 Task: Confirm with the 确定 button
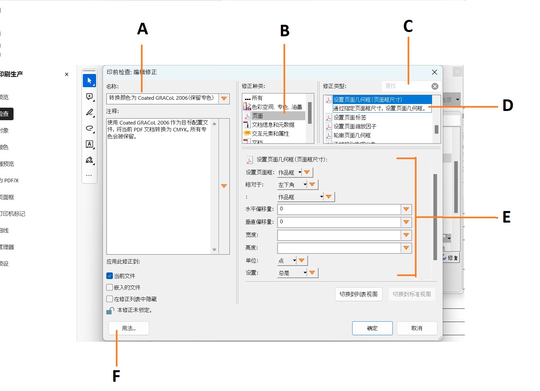[372, 328]
